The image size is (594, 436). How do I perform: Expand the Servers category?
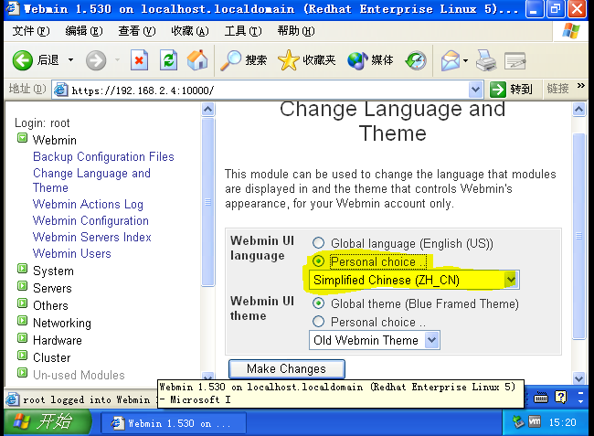click(x=22, y=286)
